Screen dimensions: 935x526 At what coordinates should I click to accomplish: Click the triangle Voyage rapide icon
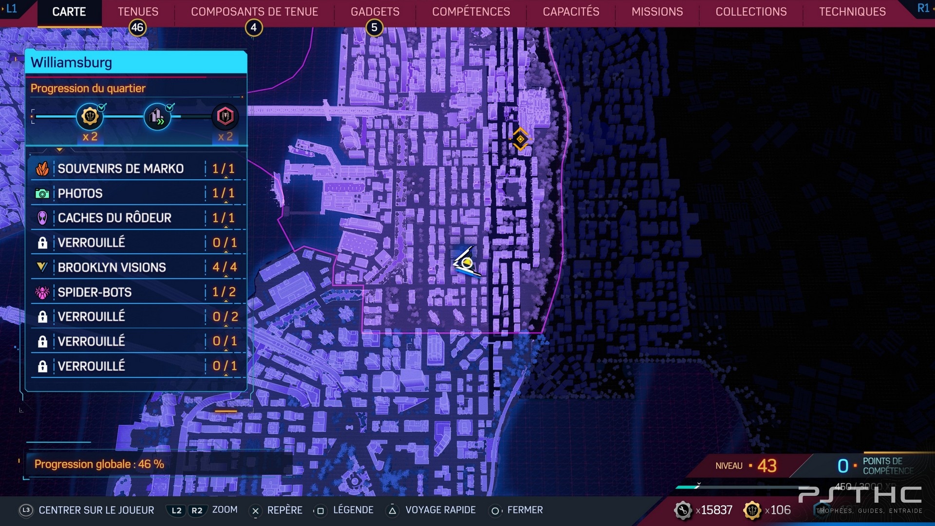click(393, 511)
